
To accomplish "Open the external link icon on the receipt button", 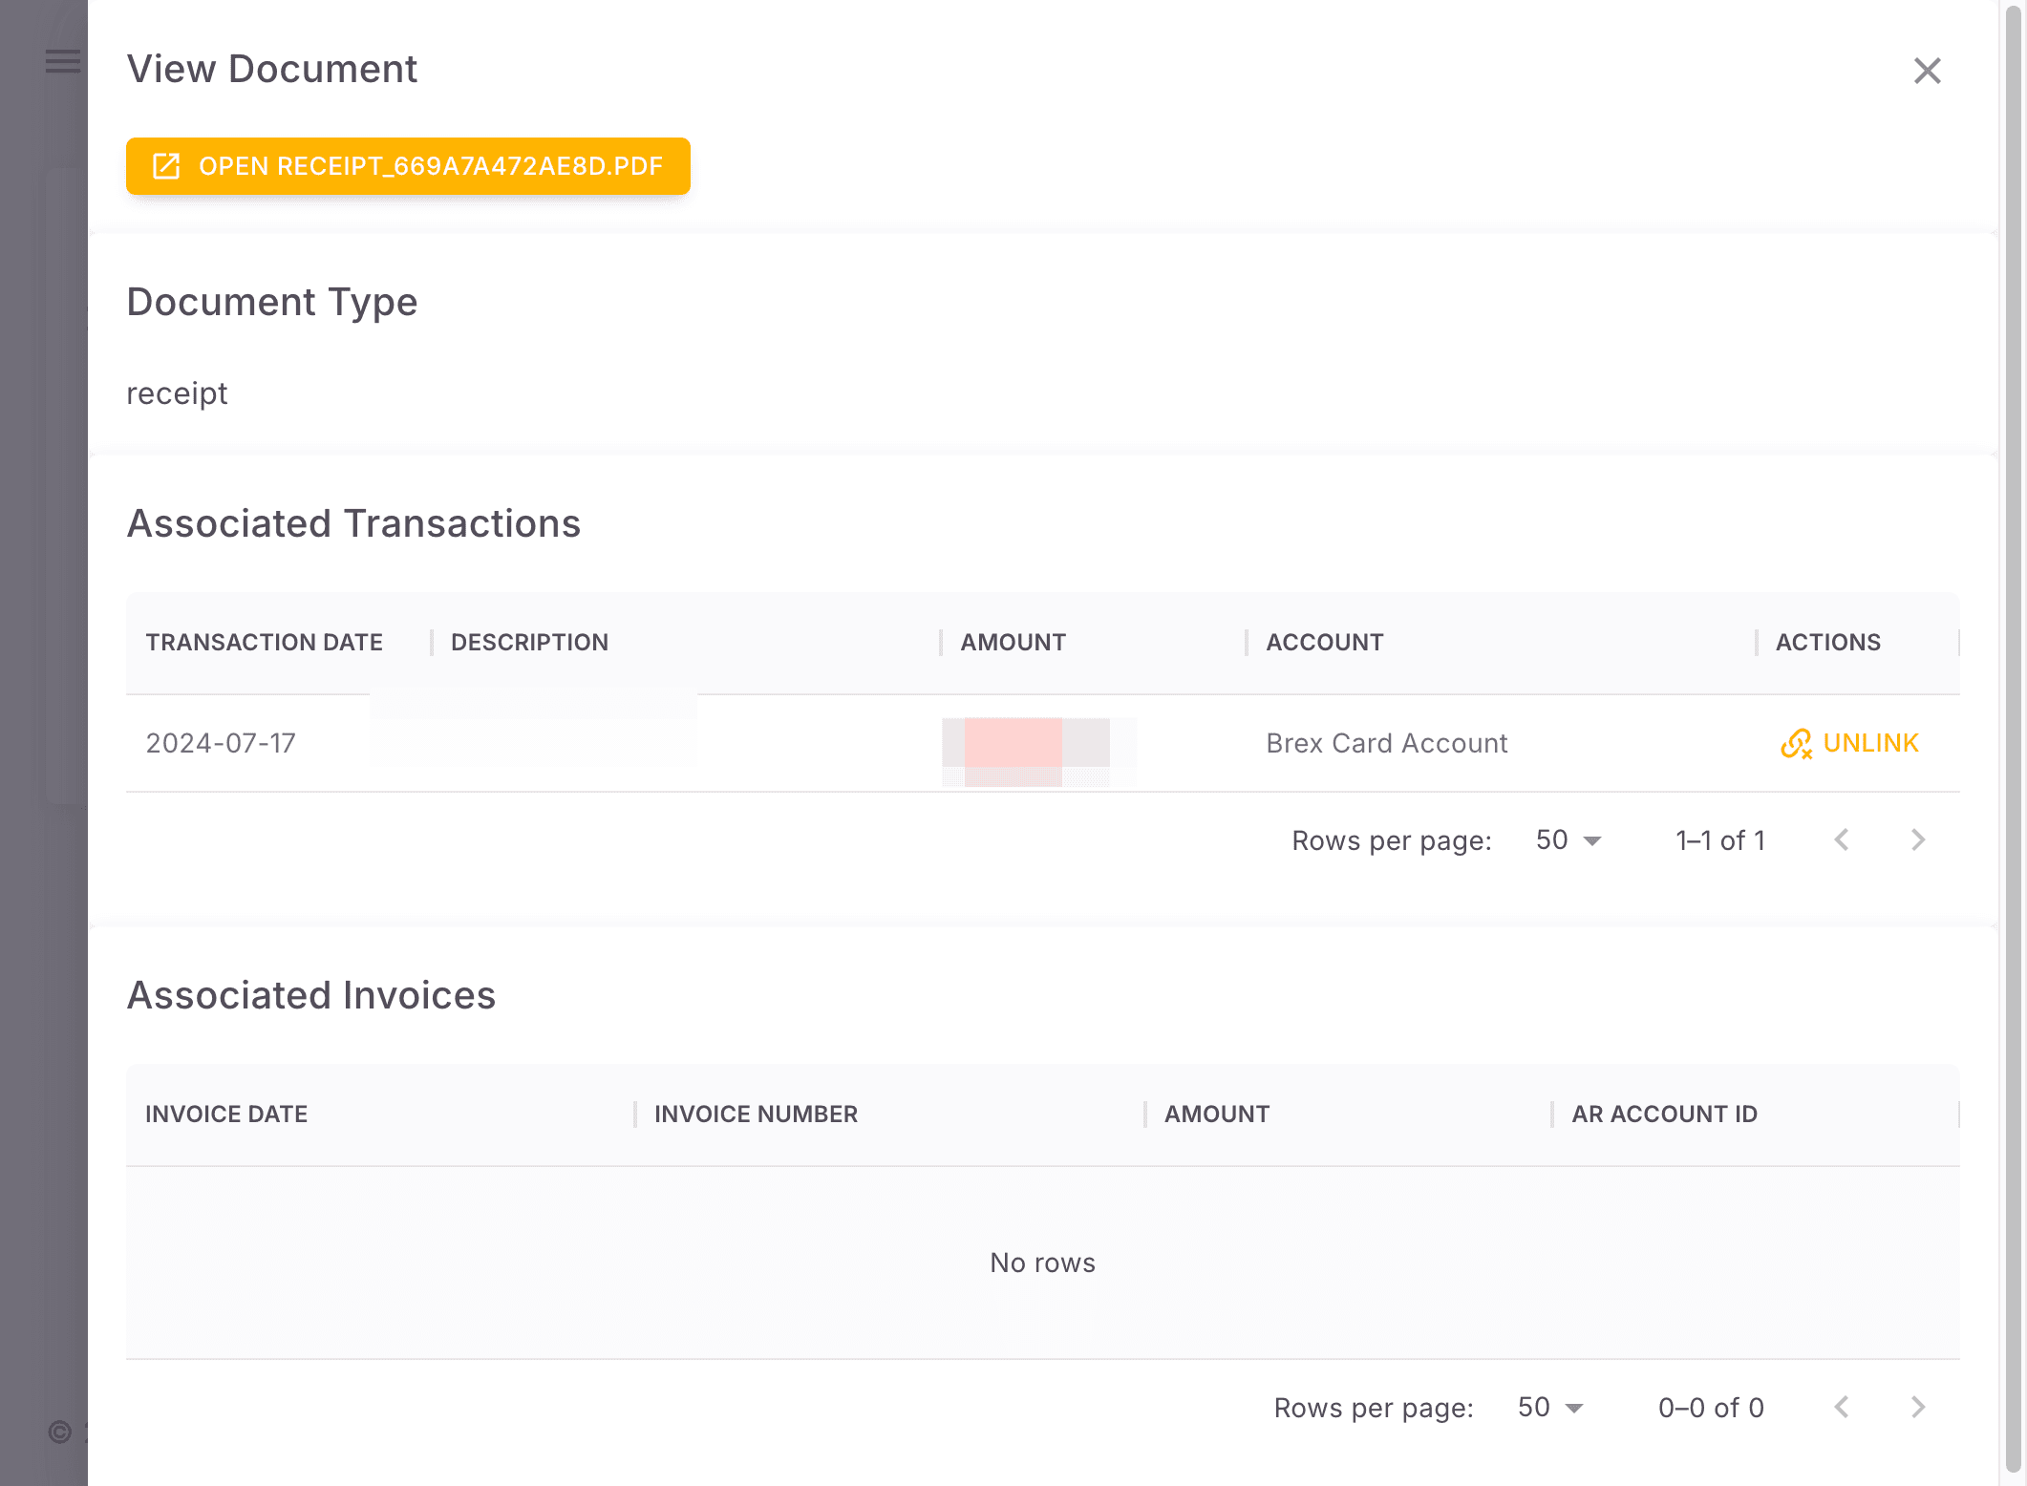I will (x=168, y=166).
